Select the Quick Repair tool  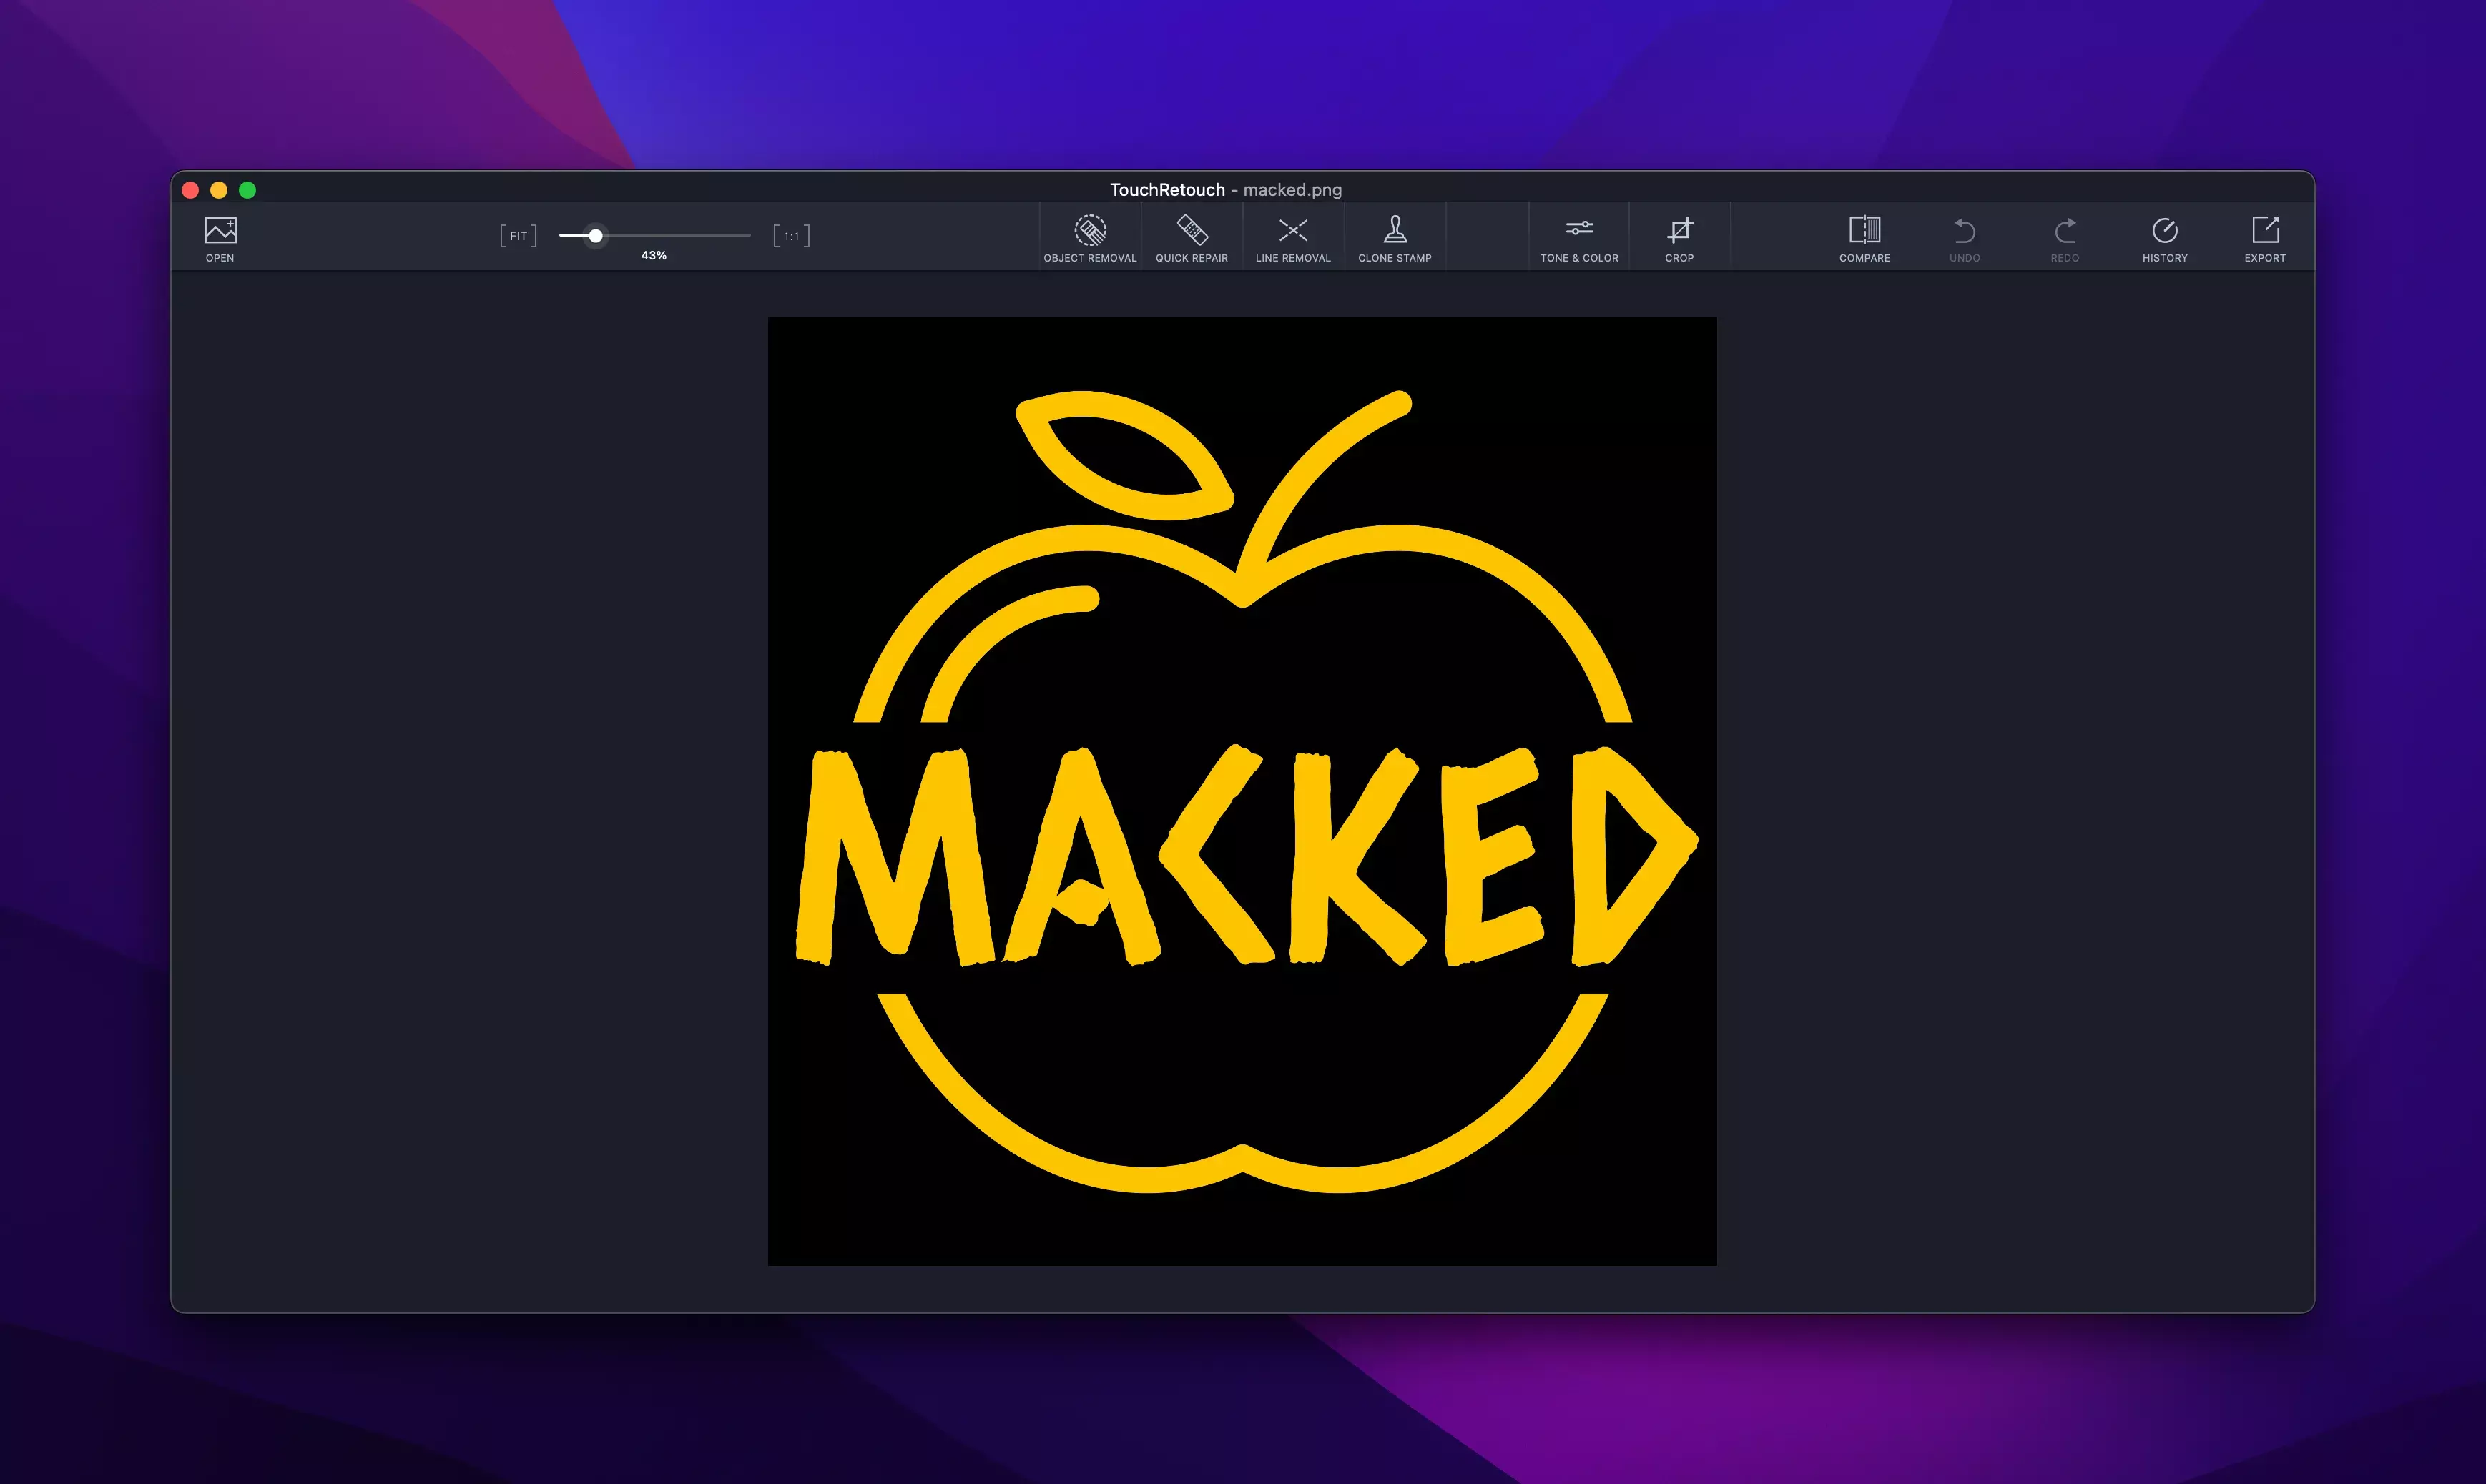(1192, 232)
